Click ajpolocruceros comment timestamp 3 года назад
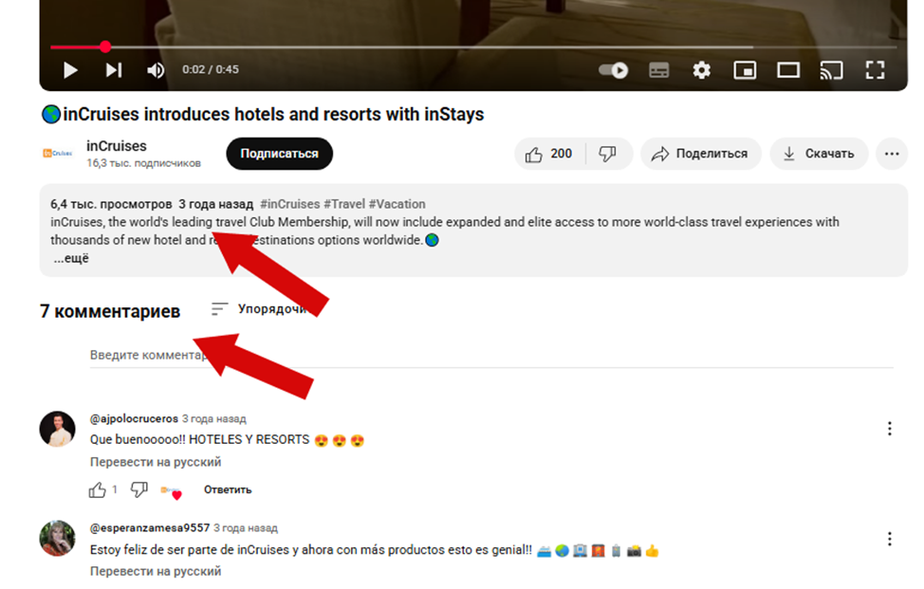The image size is (924, 589). click(x=213, y=419)
